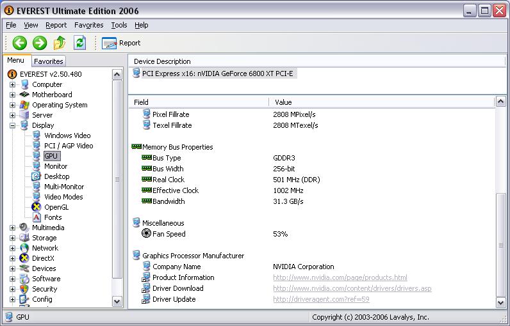Click the Motherboard chip icon
Screen dimensions: 510x326
coord(24,95)
